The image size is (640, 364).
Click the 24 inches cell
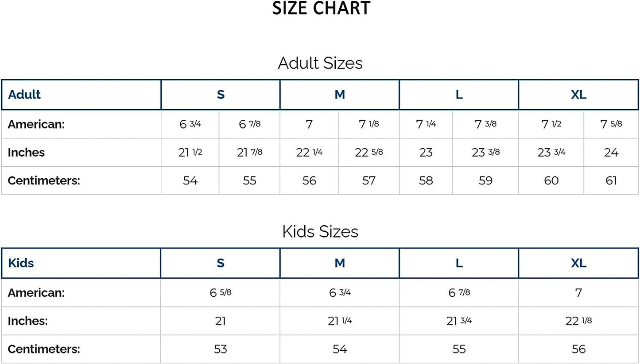[611, 153]
